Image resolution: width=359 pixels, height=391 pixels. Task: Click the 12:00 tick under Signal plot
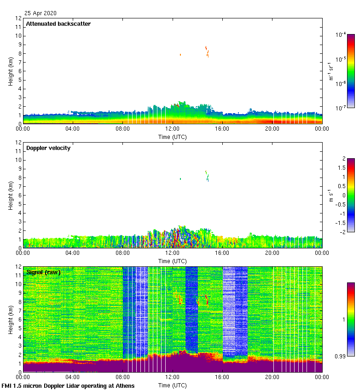[173, 378]
